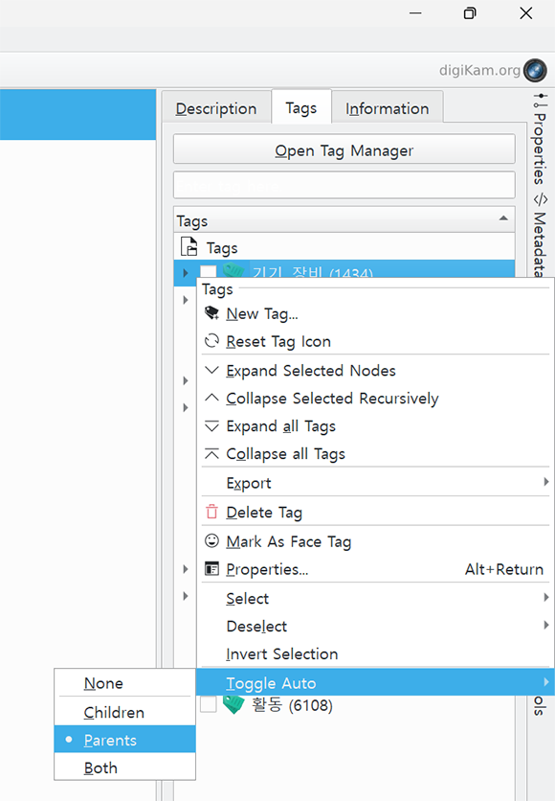Image resolution: width=555 pixels, height=801 pixels.
Task: Focus the enter-tag text field
Action: [x=344, y=185]
